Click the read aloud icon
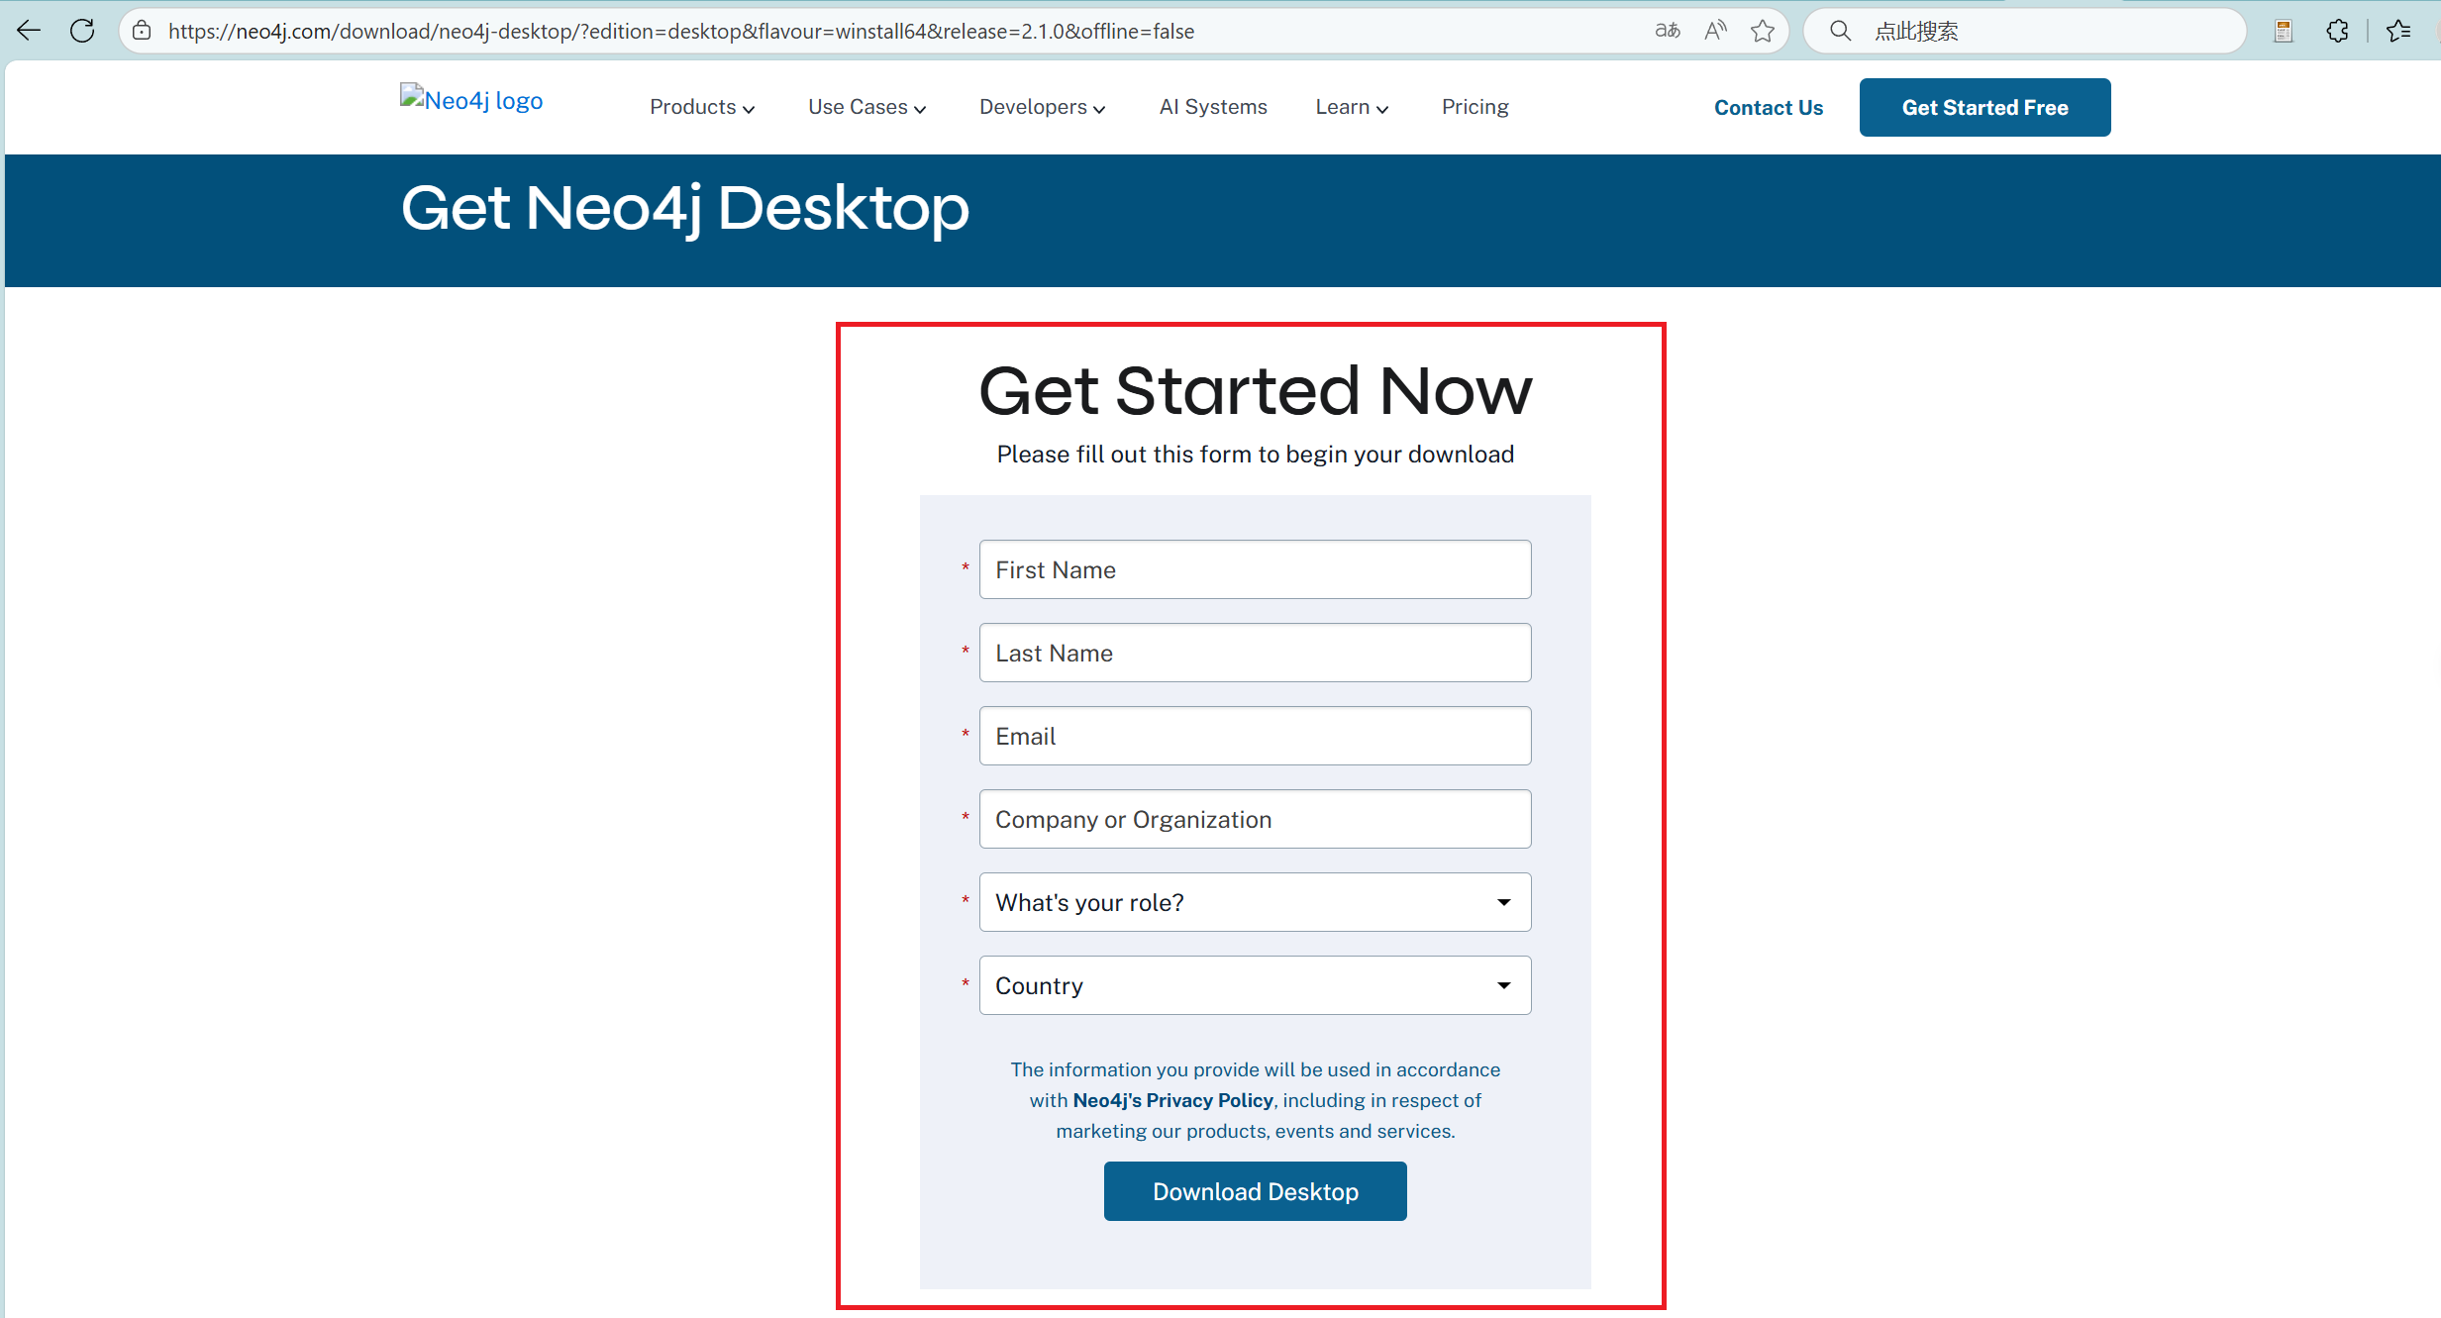This screenshot has width=2441, height=1318. (x=1715, y=31)
